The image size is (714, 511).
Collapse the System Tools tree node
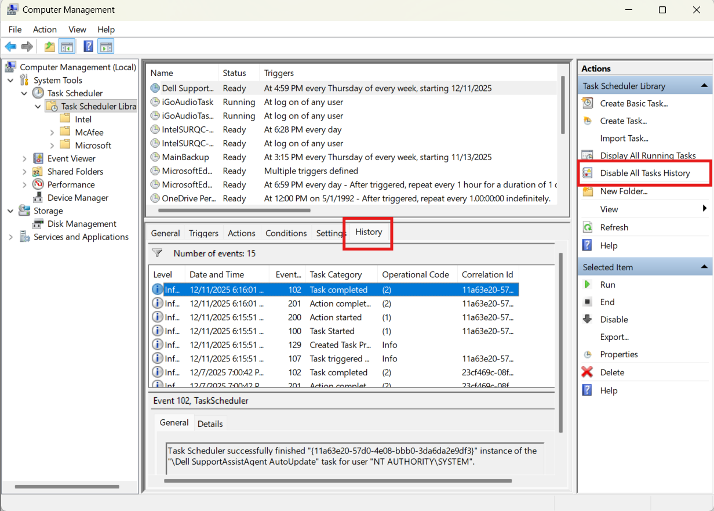(x=10, y=80)
